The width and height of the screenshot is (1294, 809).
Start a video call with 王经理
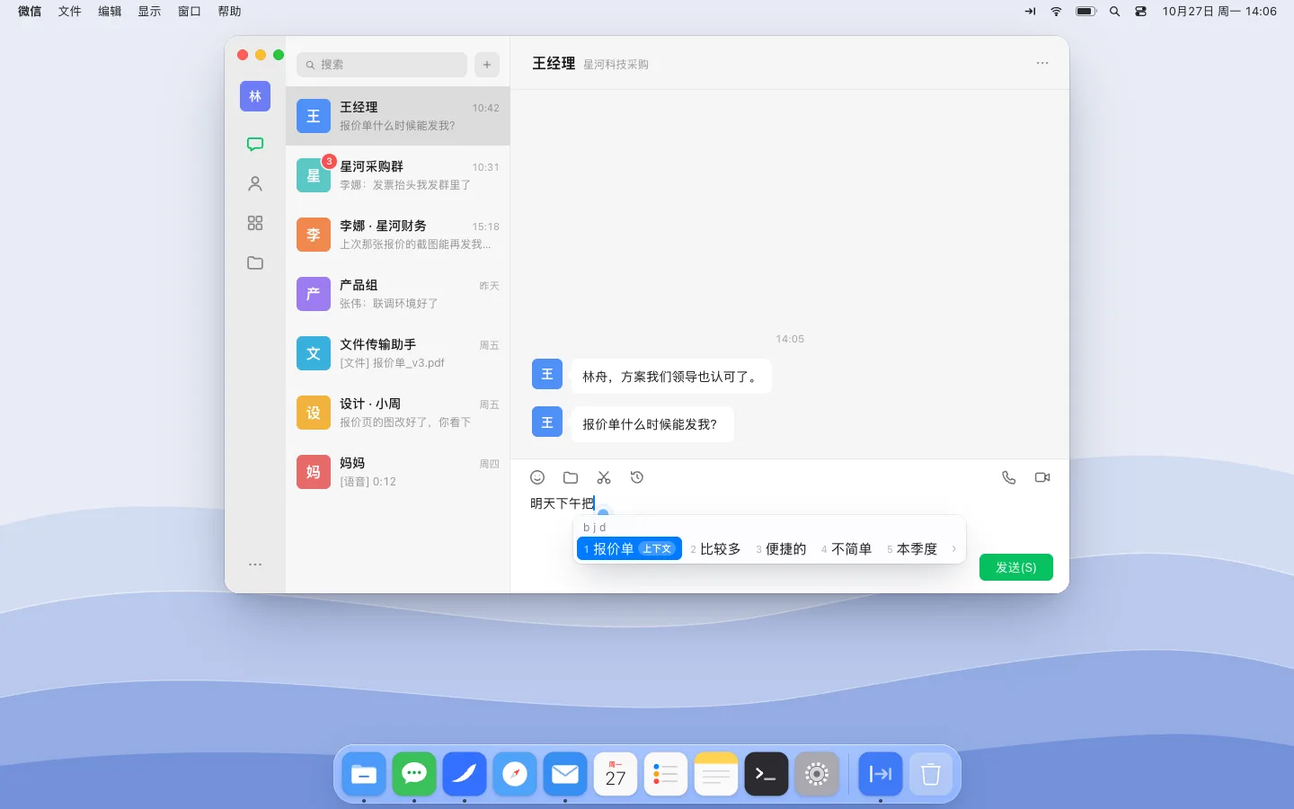coord(1042,477)
